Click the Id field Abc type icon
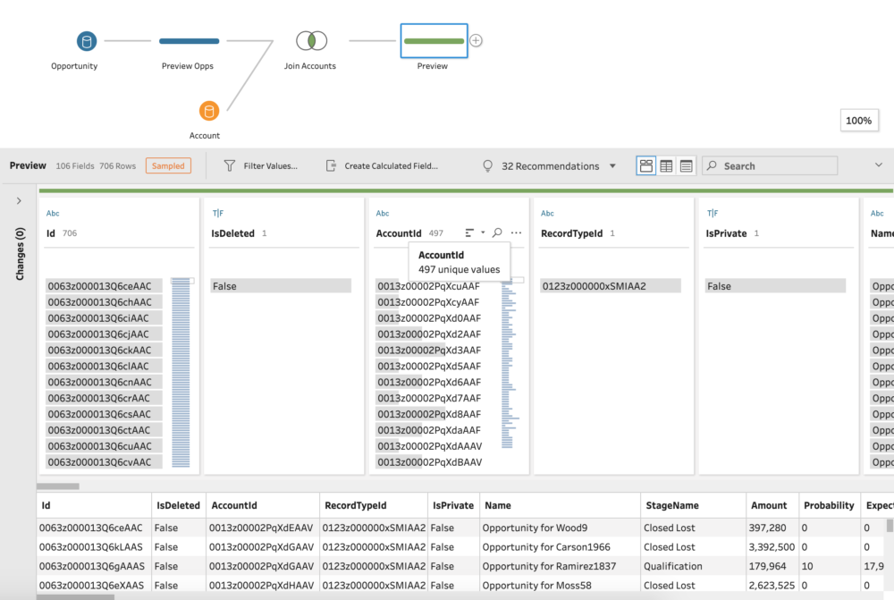 click(x=53, y=214)
